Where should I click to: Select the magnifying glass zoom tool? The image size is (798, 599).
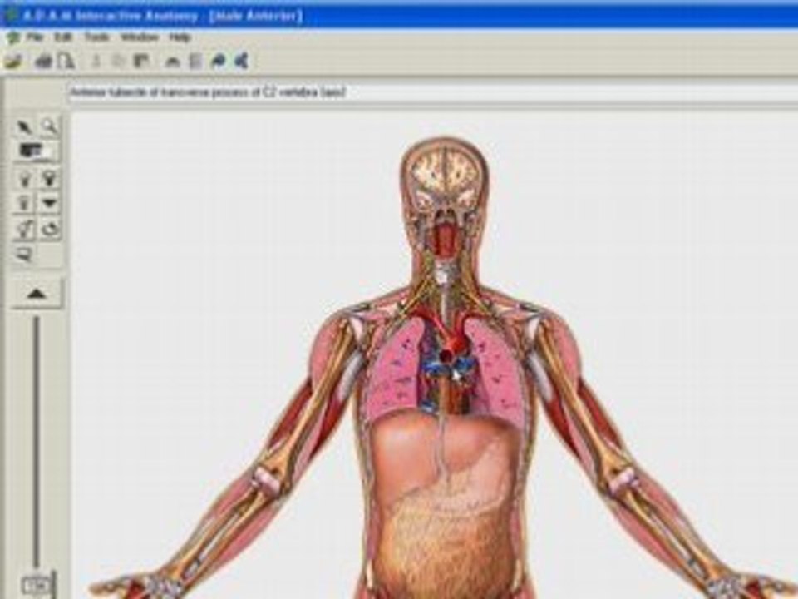[x=49, y=126]
